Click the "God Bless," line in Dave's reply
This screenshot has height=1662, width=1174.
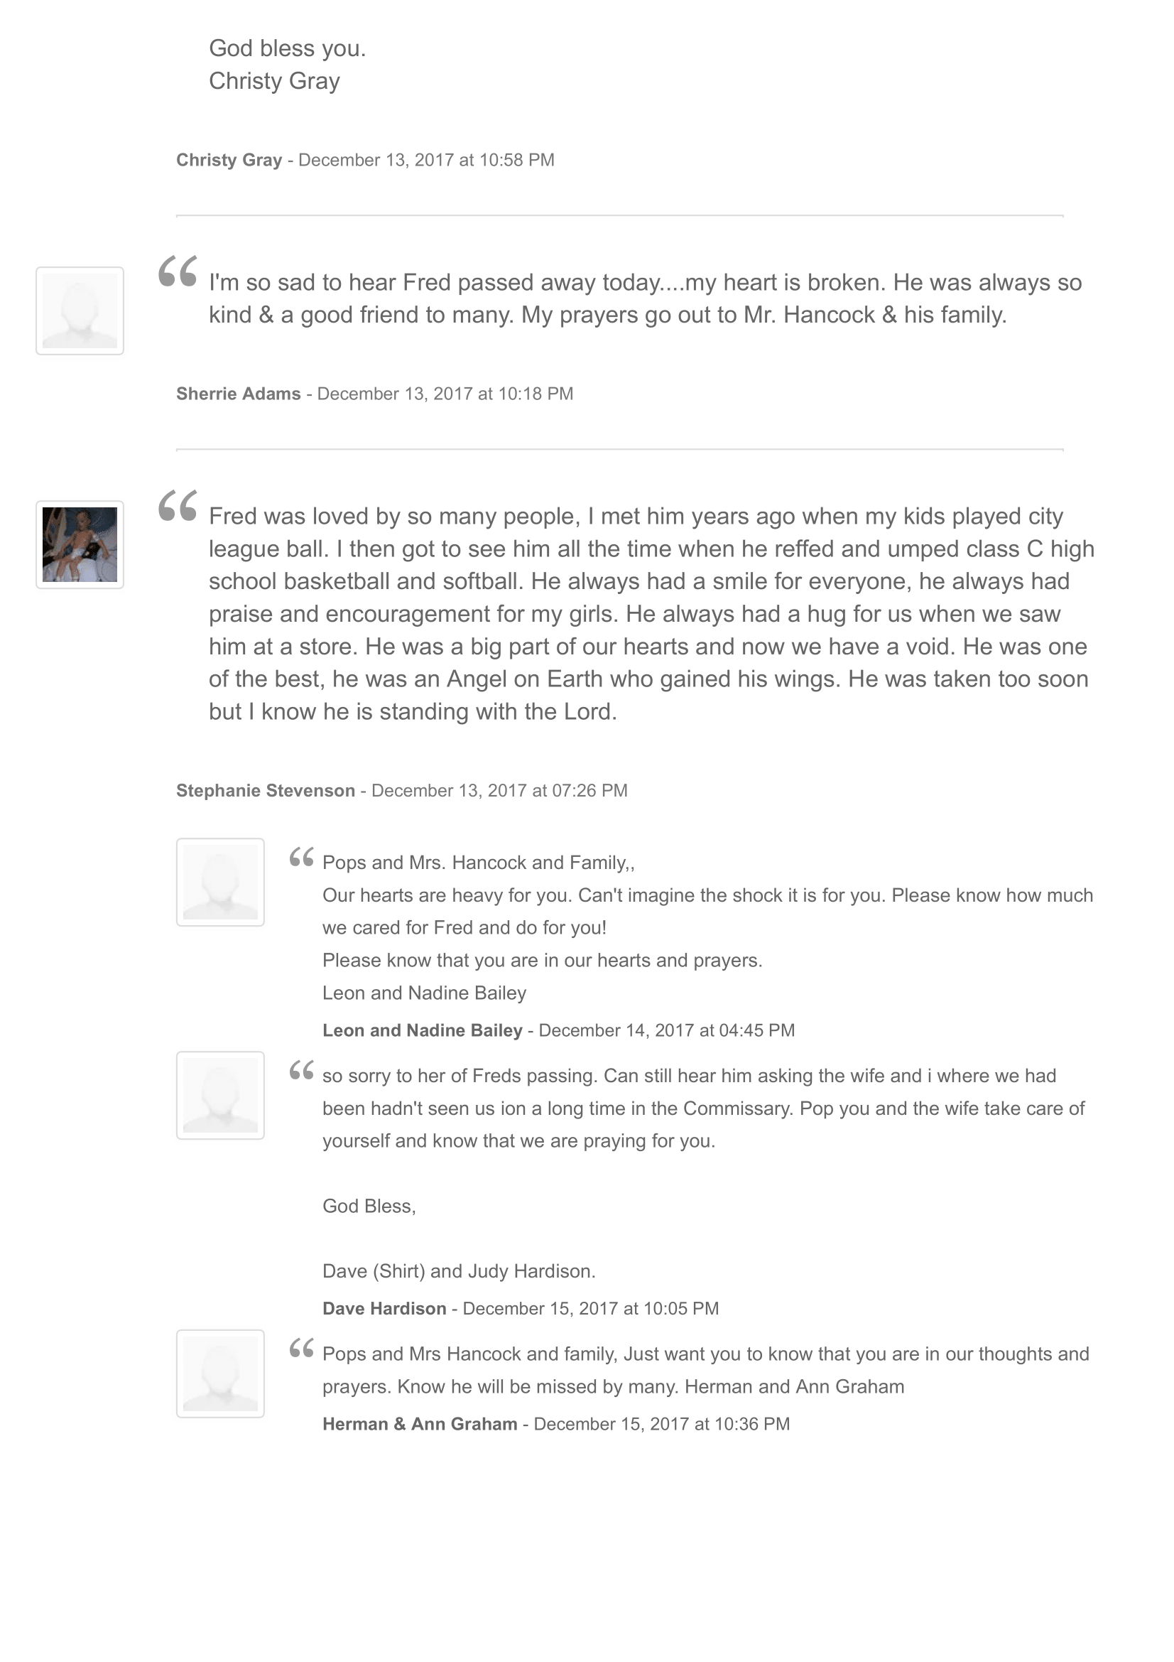click(369, 1206)
